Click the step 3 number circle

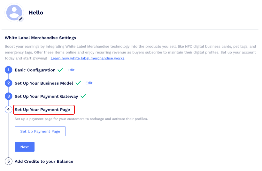click(9, 96)
